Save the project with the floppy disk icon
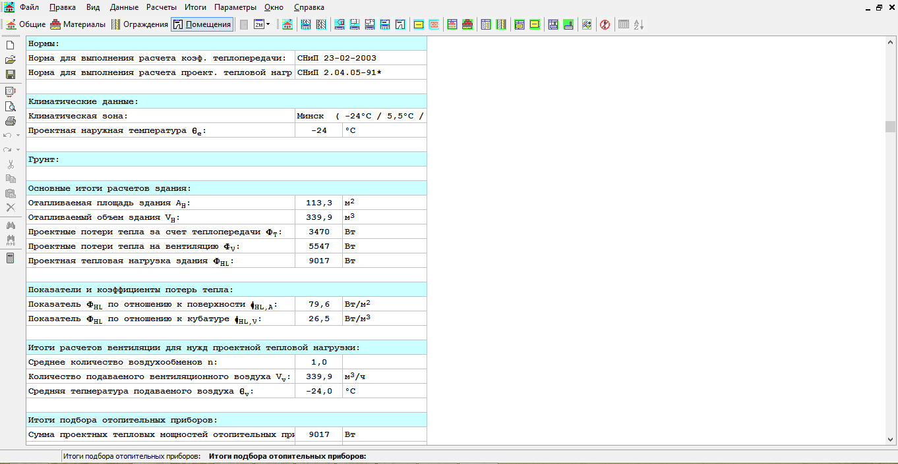Viewport: 898px width, 464px height. point(10,74)
